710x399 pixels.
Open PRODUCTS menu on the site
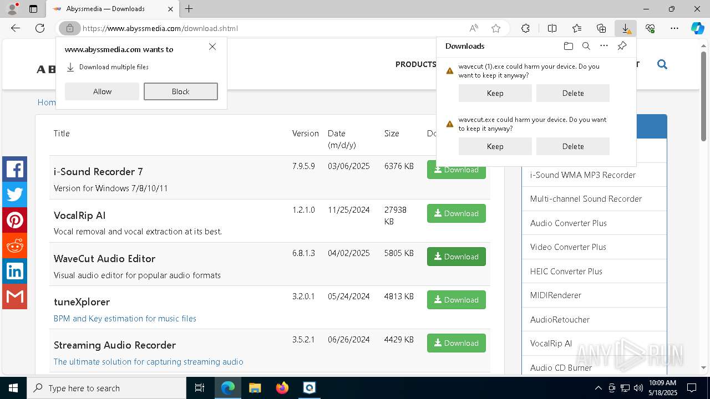(415, 64)
